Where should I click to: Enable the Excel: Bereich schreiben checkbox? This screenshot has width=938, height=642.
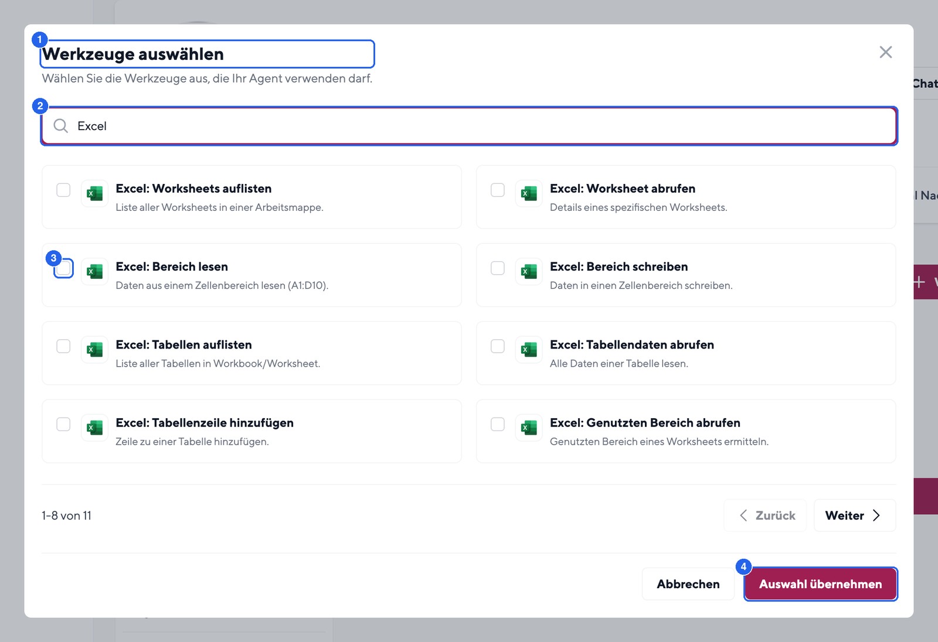coord(498,268)
